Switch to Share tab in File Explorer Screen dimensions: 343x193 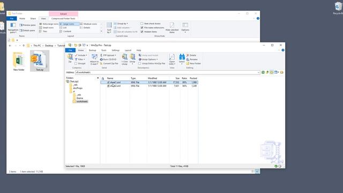pyautogui.click(x=33, y=19)
